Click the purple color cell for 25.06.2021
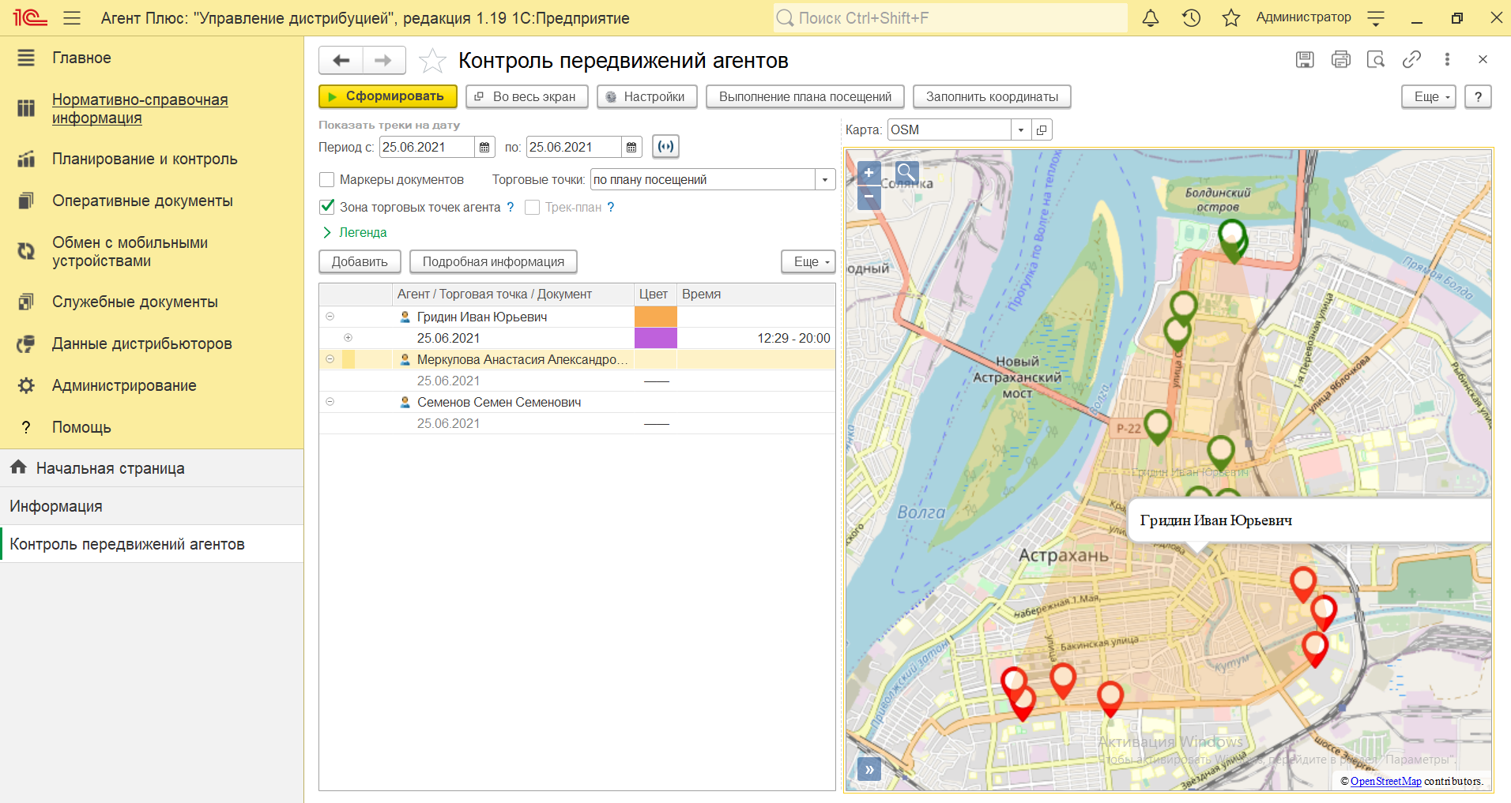The image size is (1511, 803). [656, 338]
